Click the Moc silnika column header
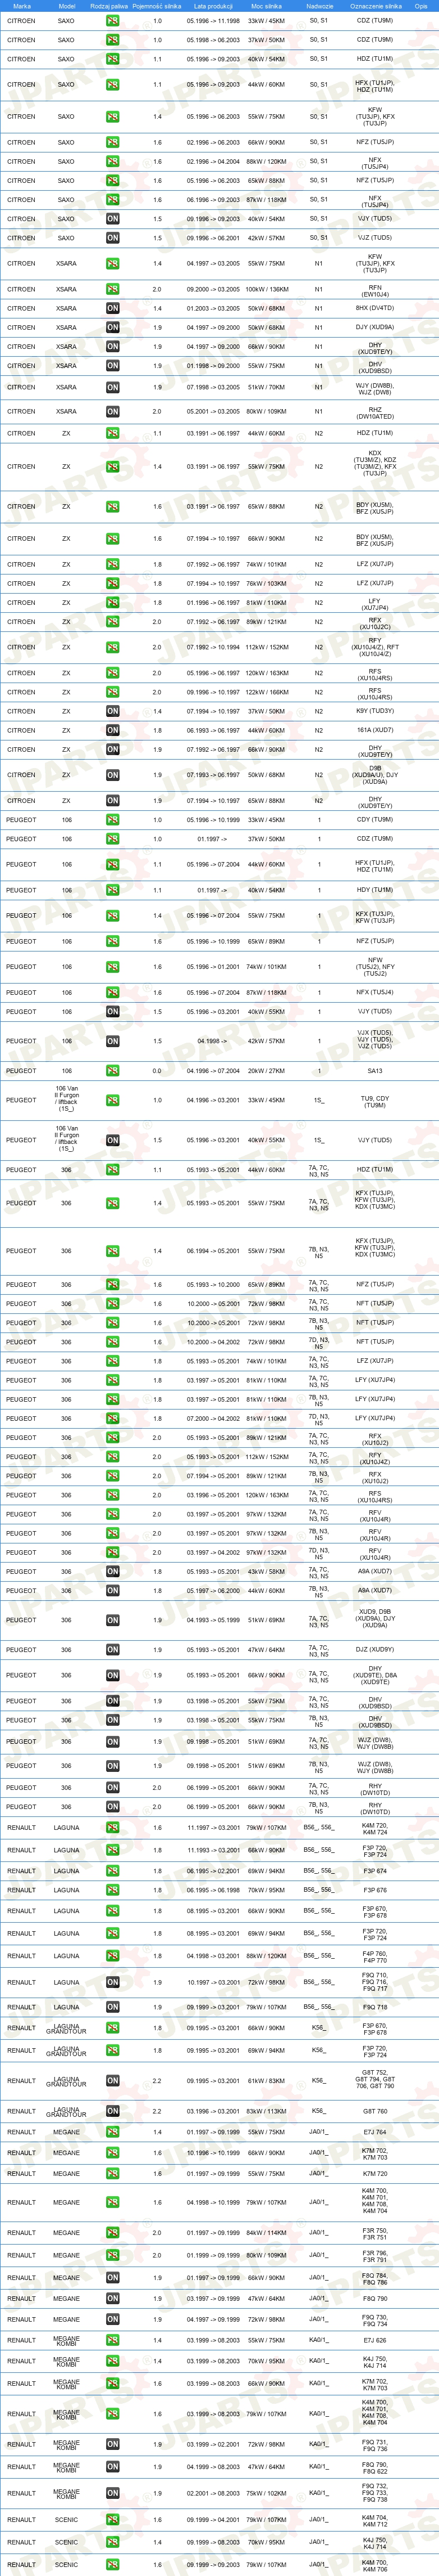This screenshot has height=2576, width=439. click(267, 6)
